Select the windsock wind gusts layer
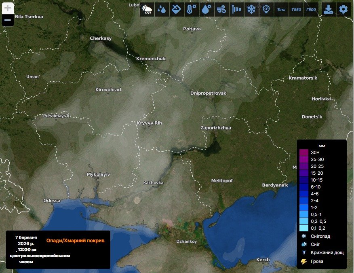The height and width of the screenshot is (273, 354). 236,9
